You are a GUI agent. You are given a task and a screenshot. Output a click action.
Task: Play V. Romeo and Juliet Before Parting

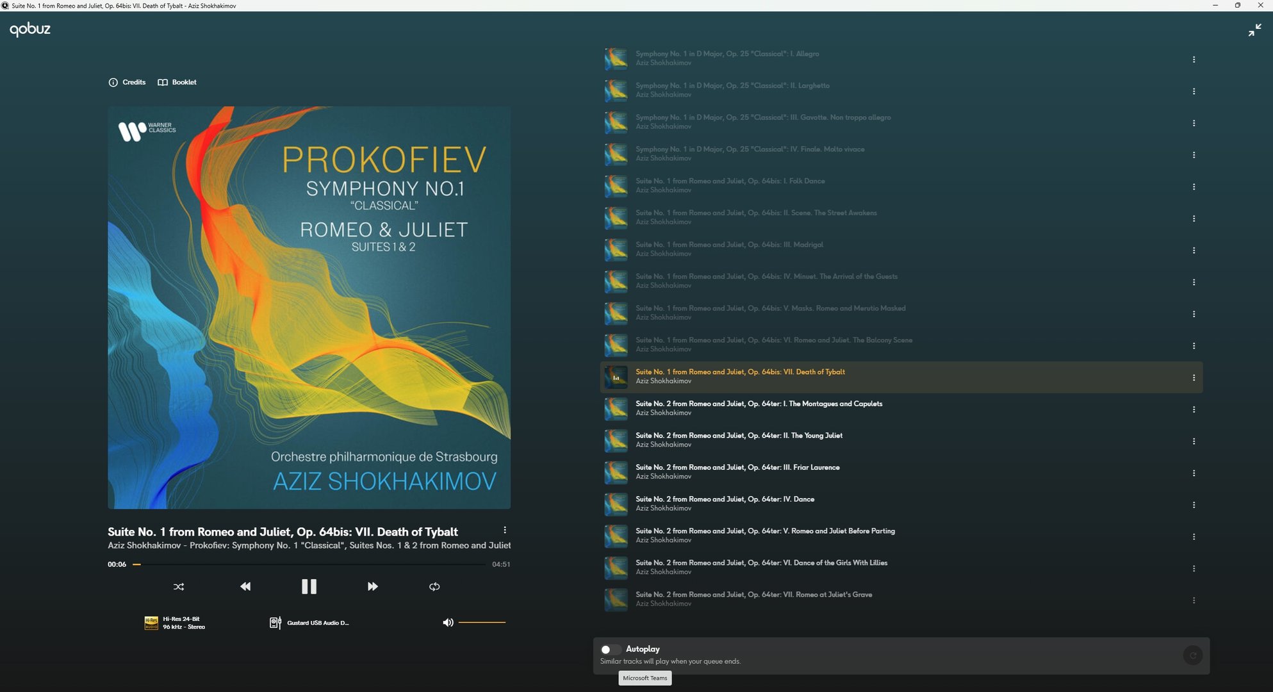pyautogui.click(x=901, y=536)
